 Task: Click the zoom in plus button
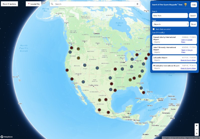point(196,125)
